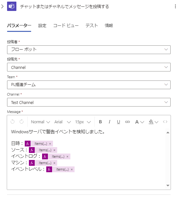This screenshot has width=178, height=197.
Task: Toggle underline formatting
Action: (119, 122)
